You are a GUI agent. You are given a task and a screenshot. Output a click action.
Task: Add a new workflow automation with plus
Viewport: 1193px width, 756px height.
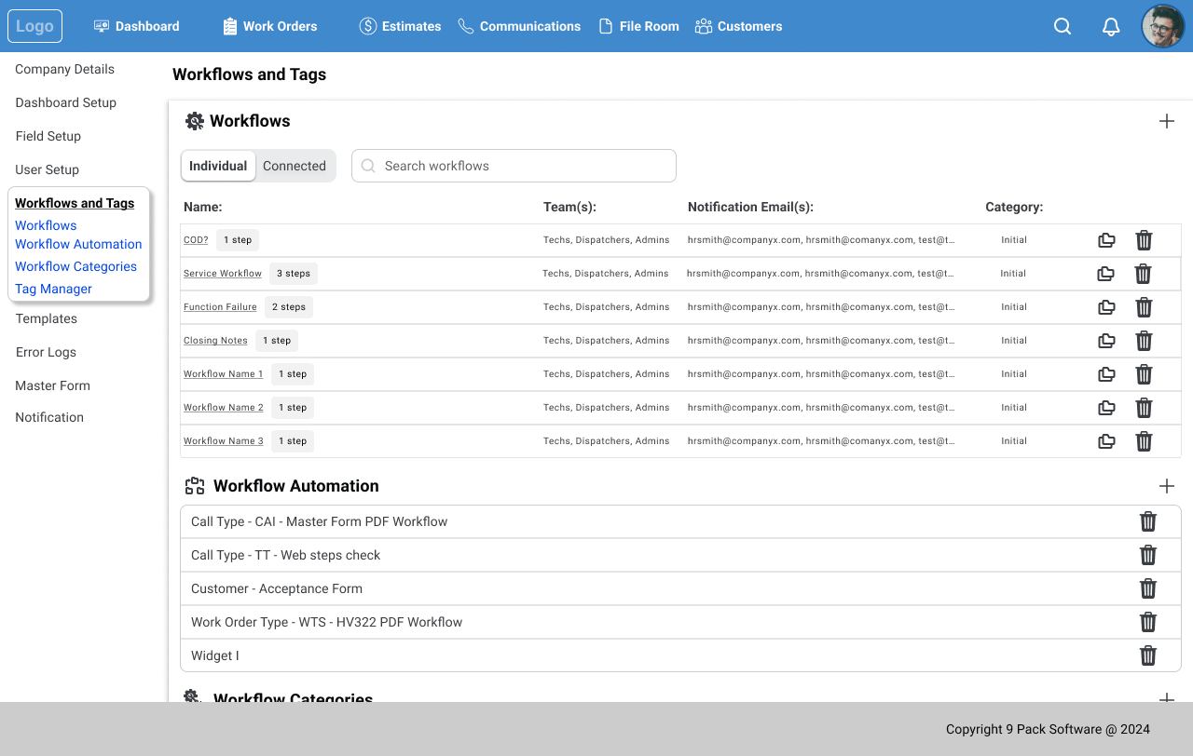click(1166, 486)
